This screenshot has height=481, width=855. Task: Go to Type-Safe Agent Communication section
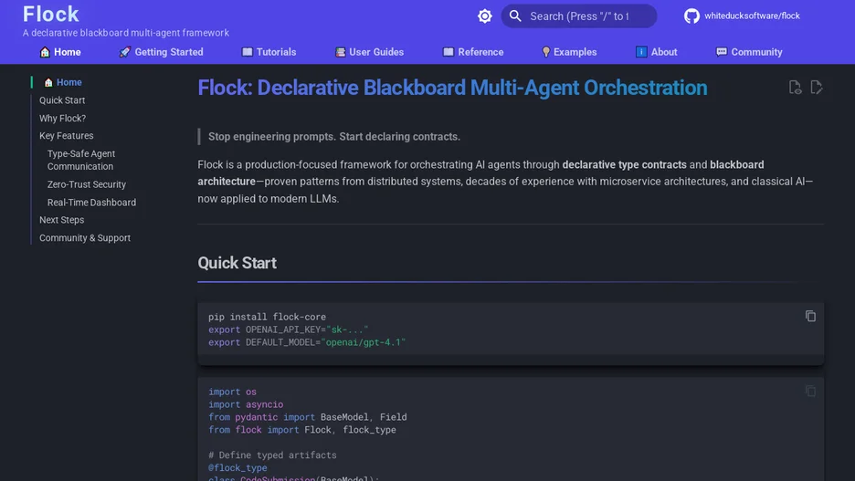(80, 160)
